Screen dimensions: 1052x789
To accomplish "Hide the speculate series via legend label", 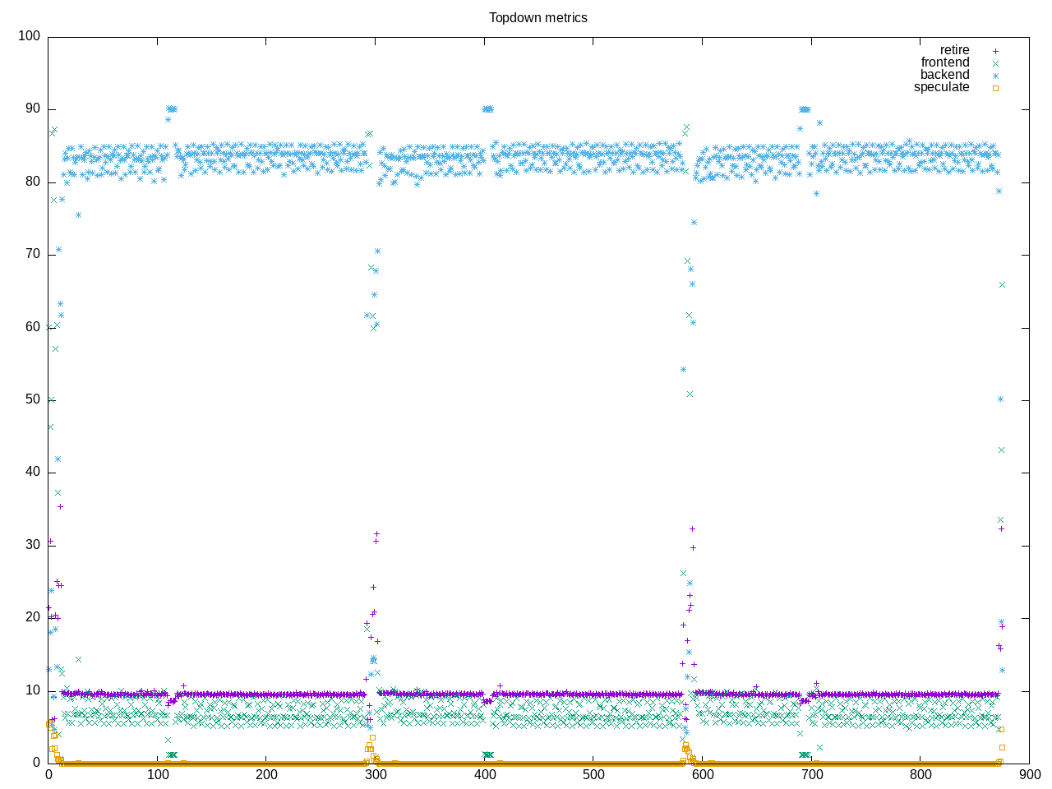I will point(941,87).
